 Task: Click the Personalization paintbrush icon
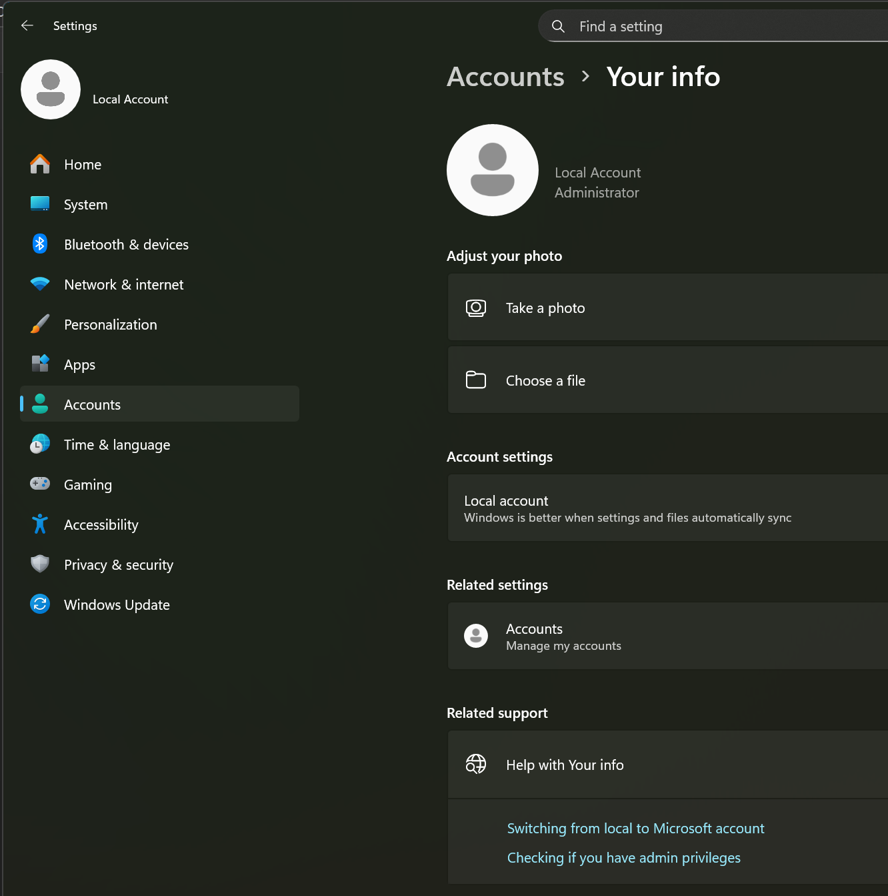[x=40, y=324]
